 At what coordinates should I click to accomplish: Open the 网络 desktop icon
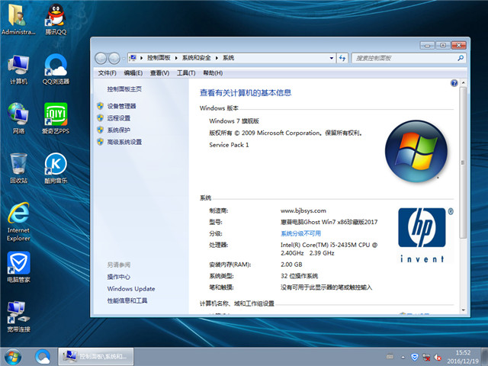[18, 118]
